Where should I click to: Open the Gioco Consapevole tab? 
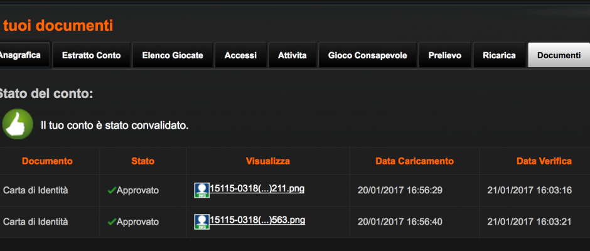[368, 55]
